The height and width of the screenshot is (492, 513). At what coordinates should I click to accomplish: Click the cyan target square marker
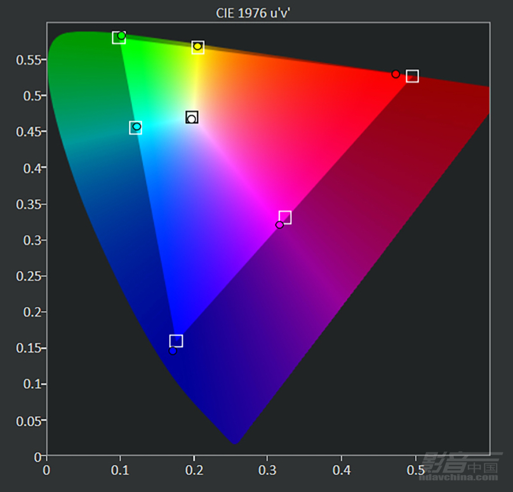(135, 128)
